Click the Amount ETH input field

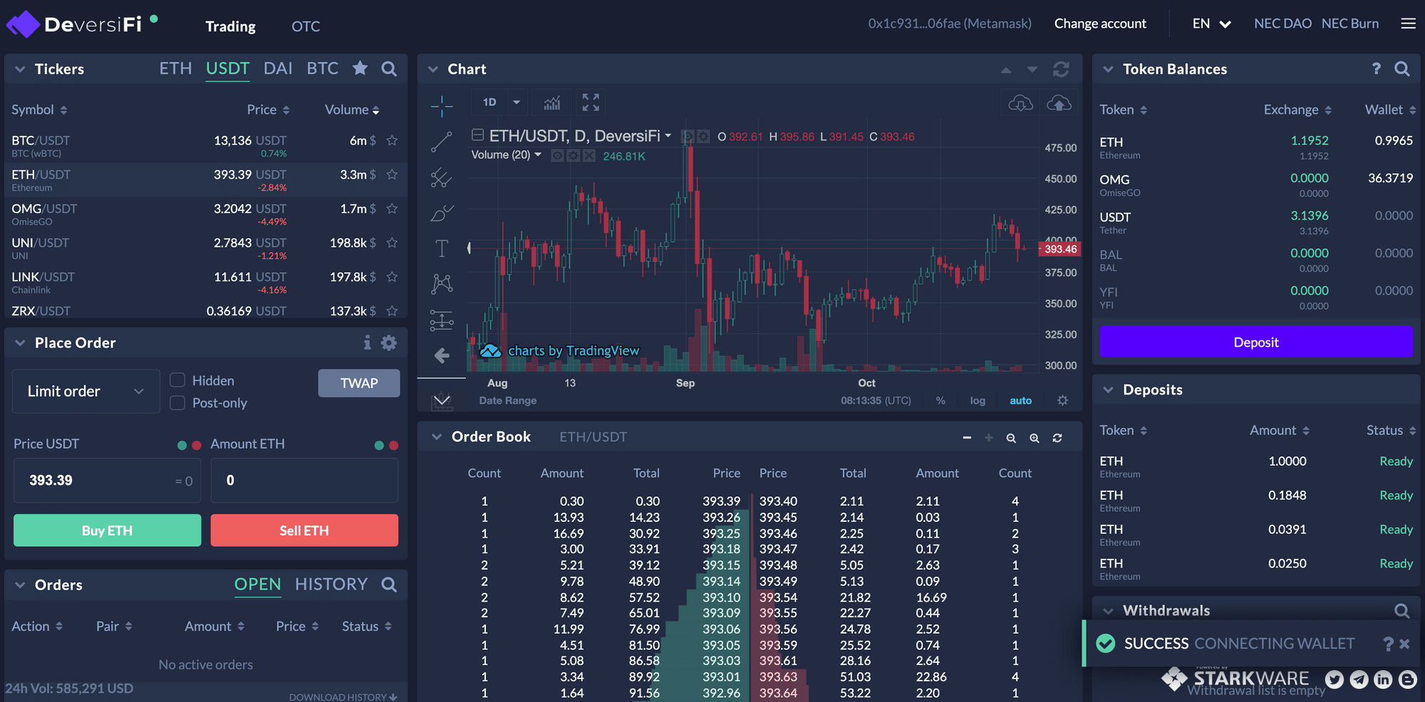[x=304, y=481]
